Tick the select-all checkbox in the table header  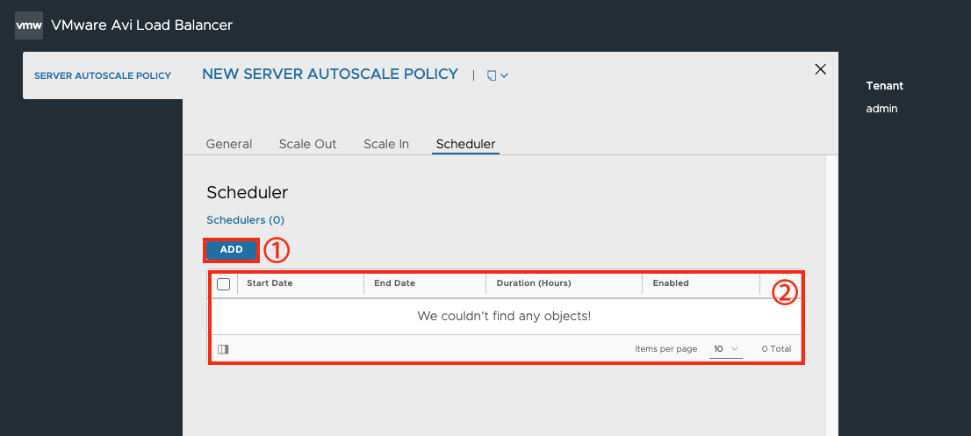[x=224, y=284]
